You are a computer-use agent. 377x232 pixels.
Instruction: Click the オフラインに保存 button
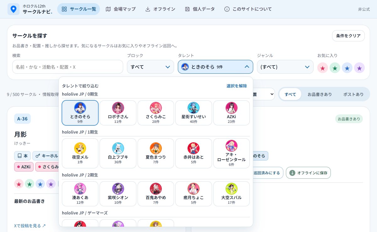click(308, 173)
